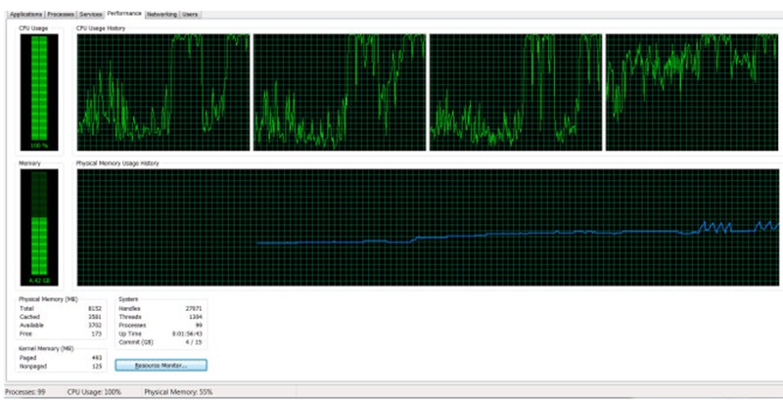The width and height of the screenshot is (783, 400).
Task: Go to the Networking tab
Action: click(161, 15)
